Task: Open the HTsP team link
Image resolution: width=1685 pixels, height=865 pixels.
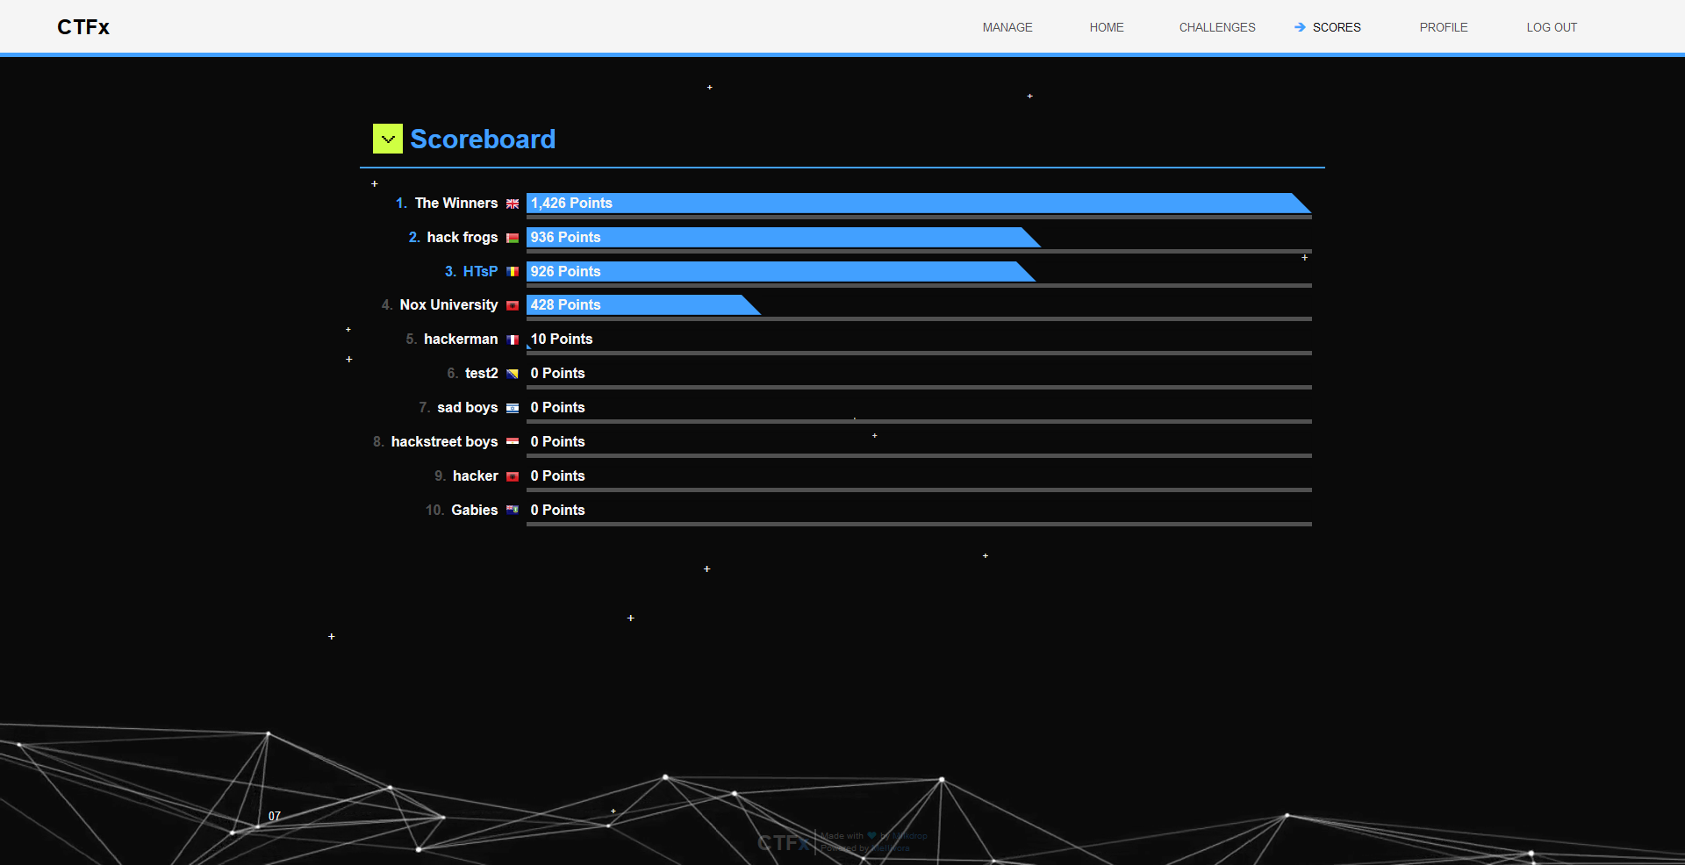Action: [480, 271]
